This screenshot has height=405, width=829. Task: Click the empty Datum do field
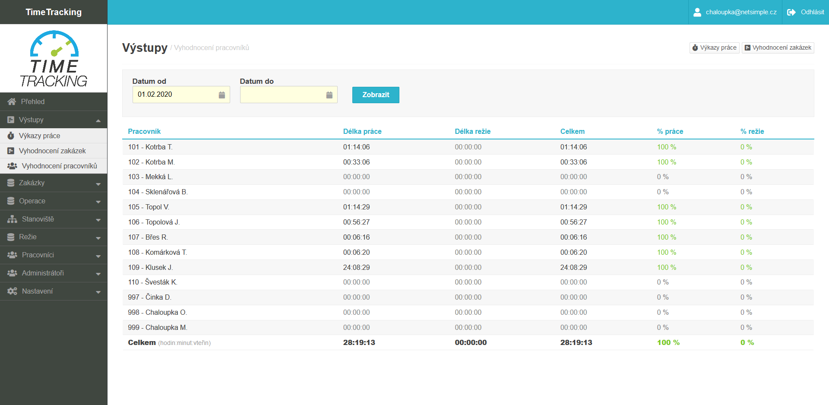coord(288,95)
